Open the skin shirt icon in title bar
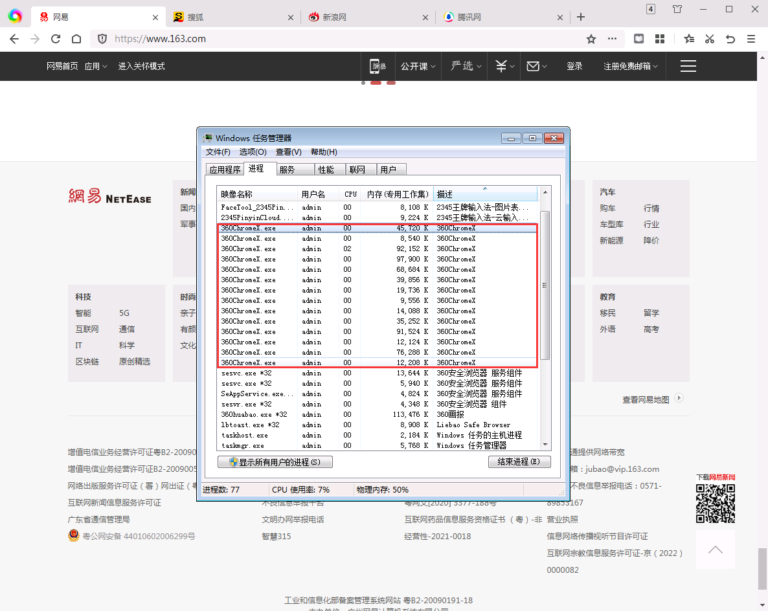 [x=677, y=9]
